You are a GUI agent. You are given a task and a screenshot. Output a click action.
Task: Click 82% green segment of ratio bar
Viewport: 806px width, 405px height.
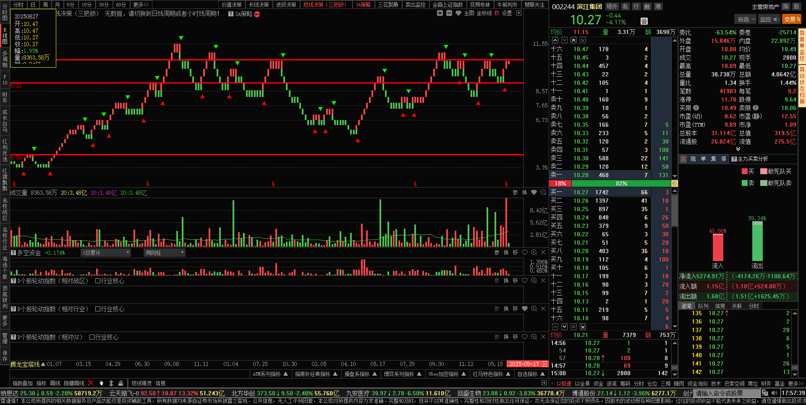[x=621, y=183]
